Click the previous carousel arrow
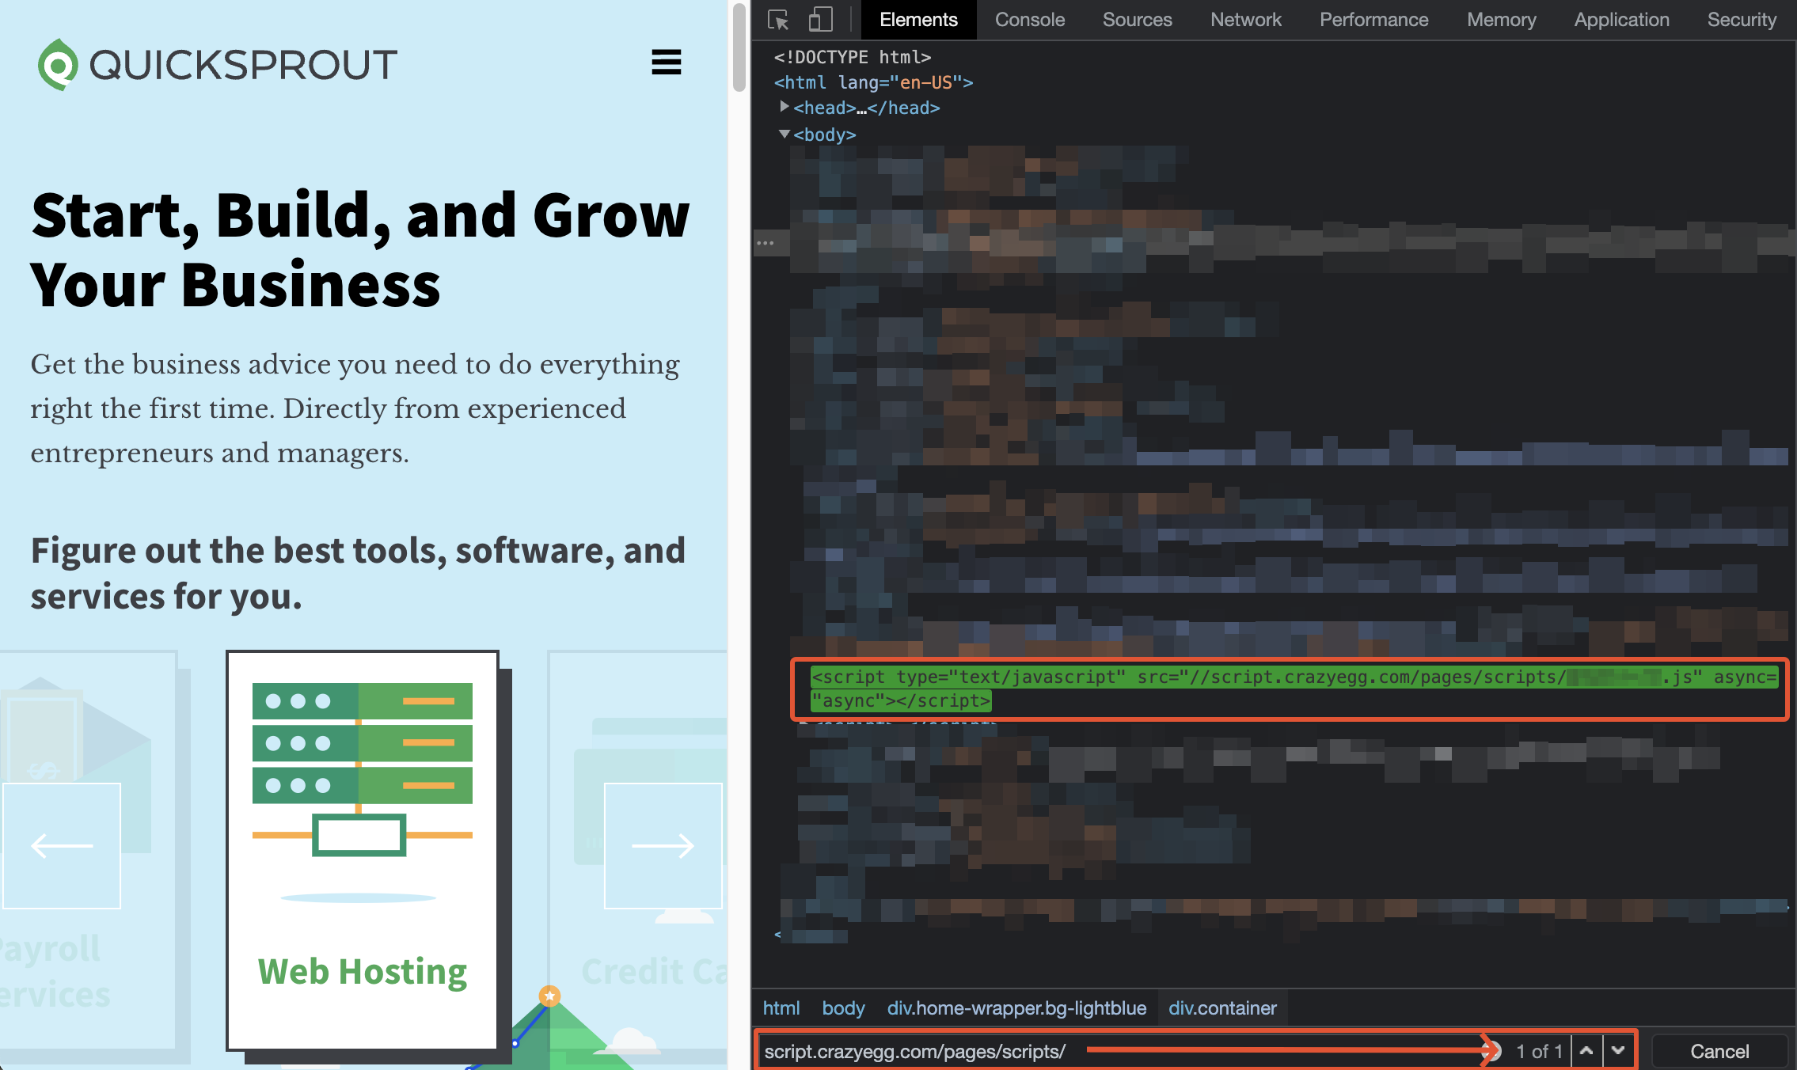The width and height of the screenshot is (1797, 1070). point(62,845)
